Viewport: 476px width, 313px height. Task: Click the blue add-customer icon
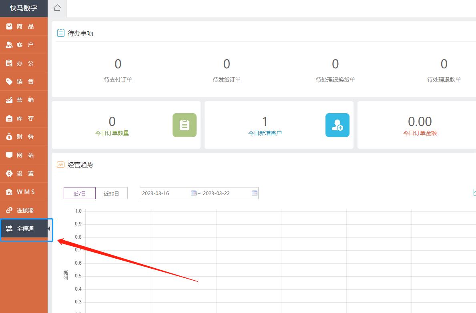(x=337, y=125)
